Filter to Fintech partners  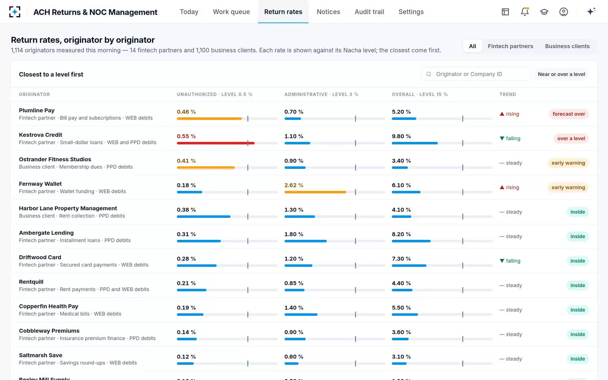point(510,46)
